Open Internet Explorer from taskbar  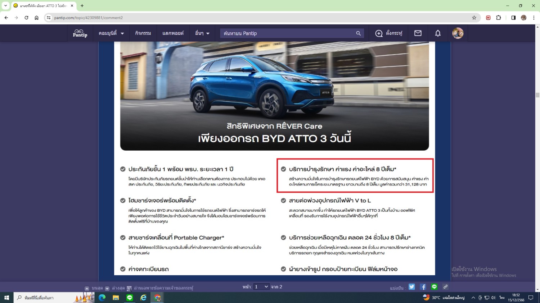click(x=143, y=298)
